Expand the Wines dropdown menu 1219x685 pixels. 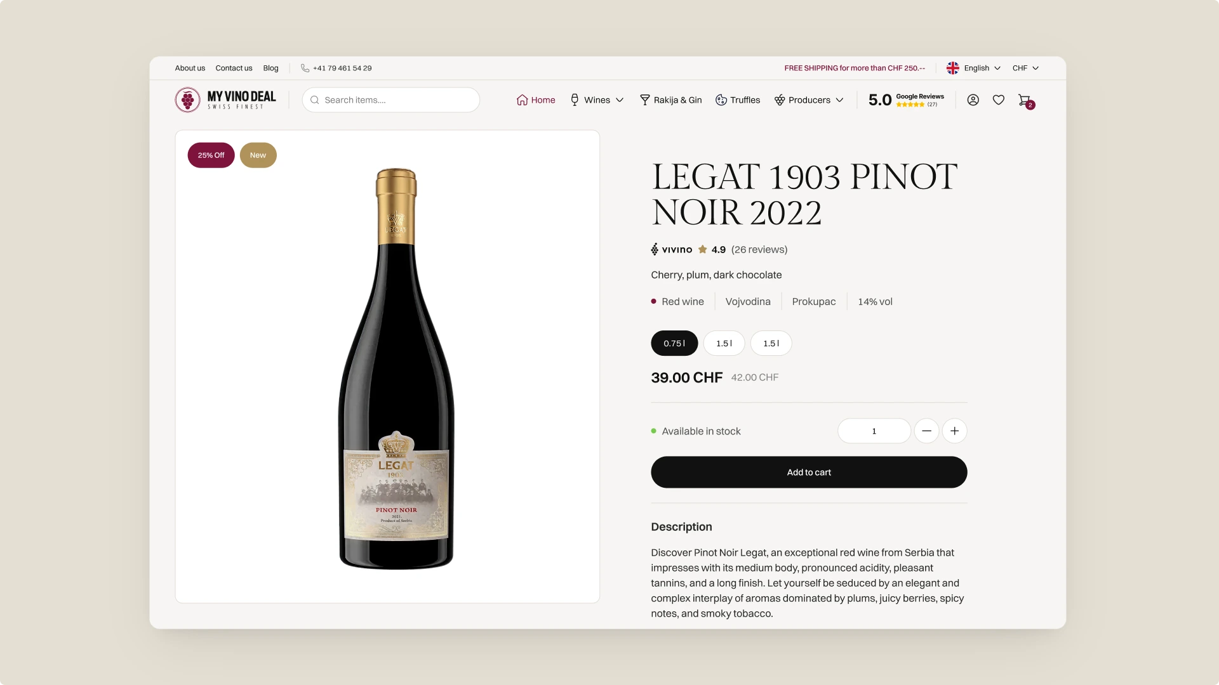(597, 100)
